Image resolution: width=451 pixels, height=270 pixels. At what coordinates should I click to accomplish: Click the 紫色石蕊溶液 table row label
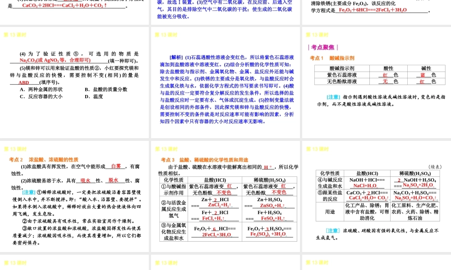342,75
